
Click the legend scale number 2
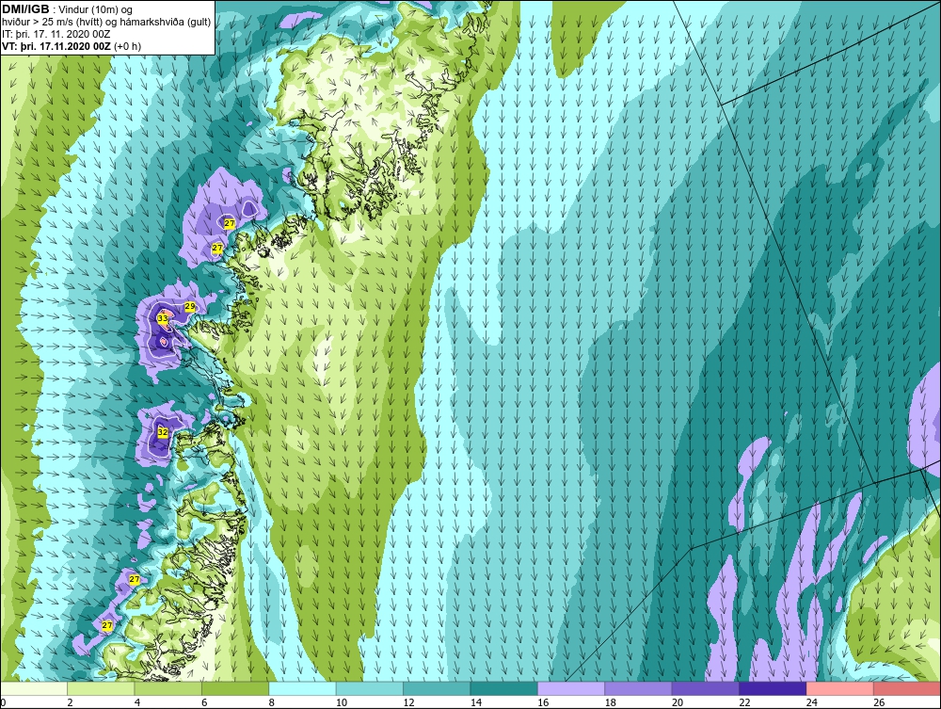point(71,703)
